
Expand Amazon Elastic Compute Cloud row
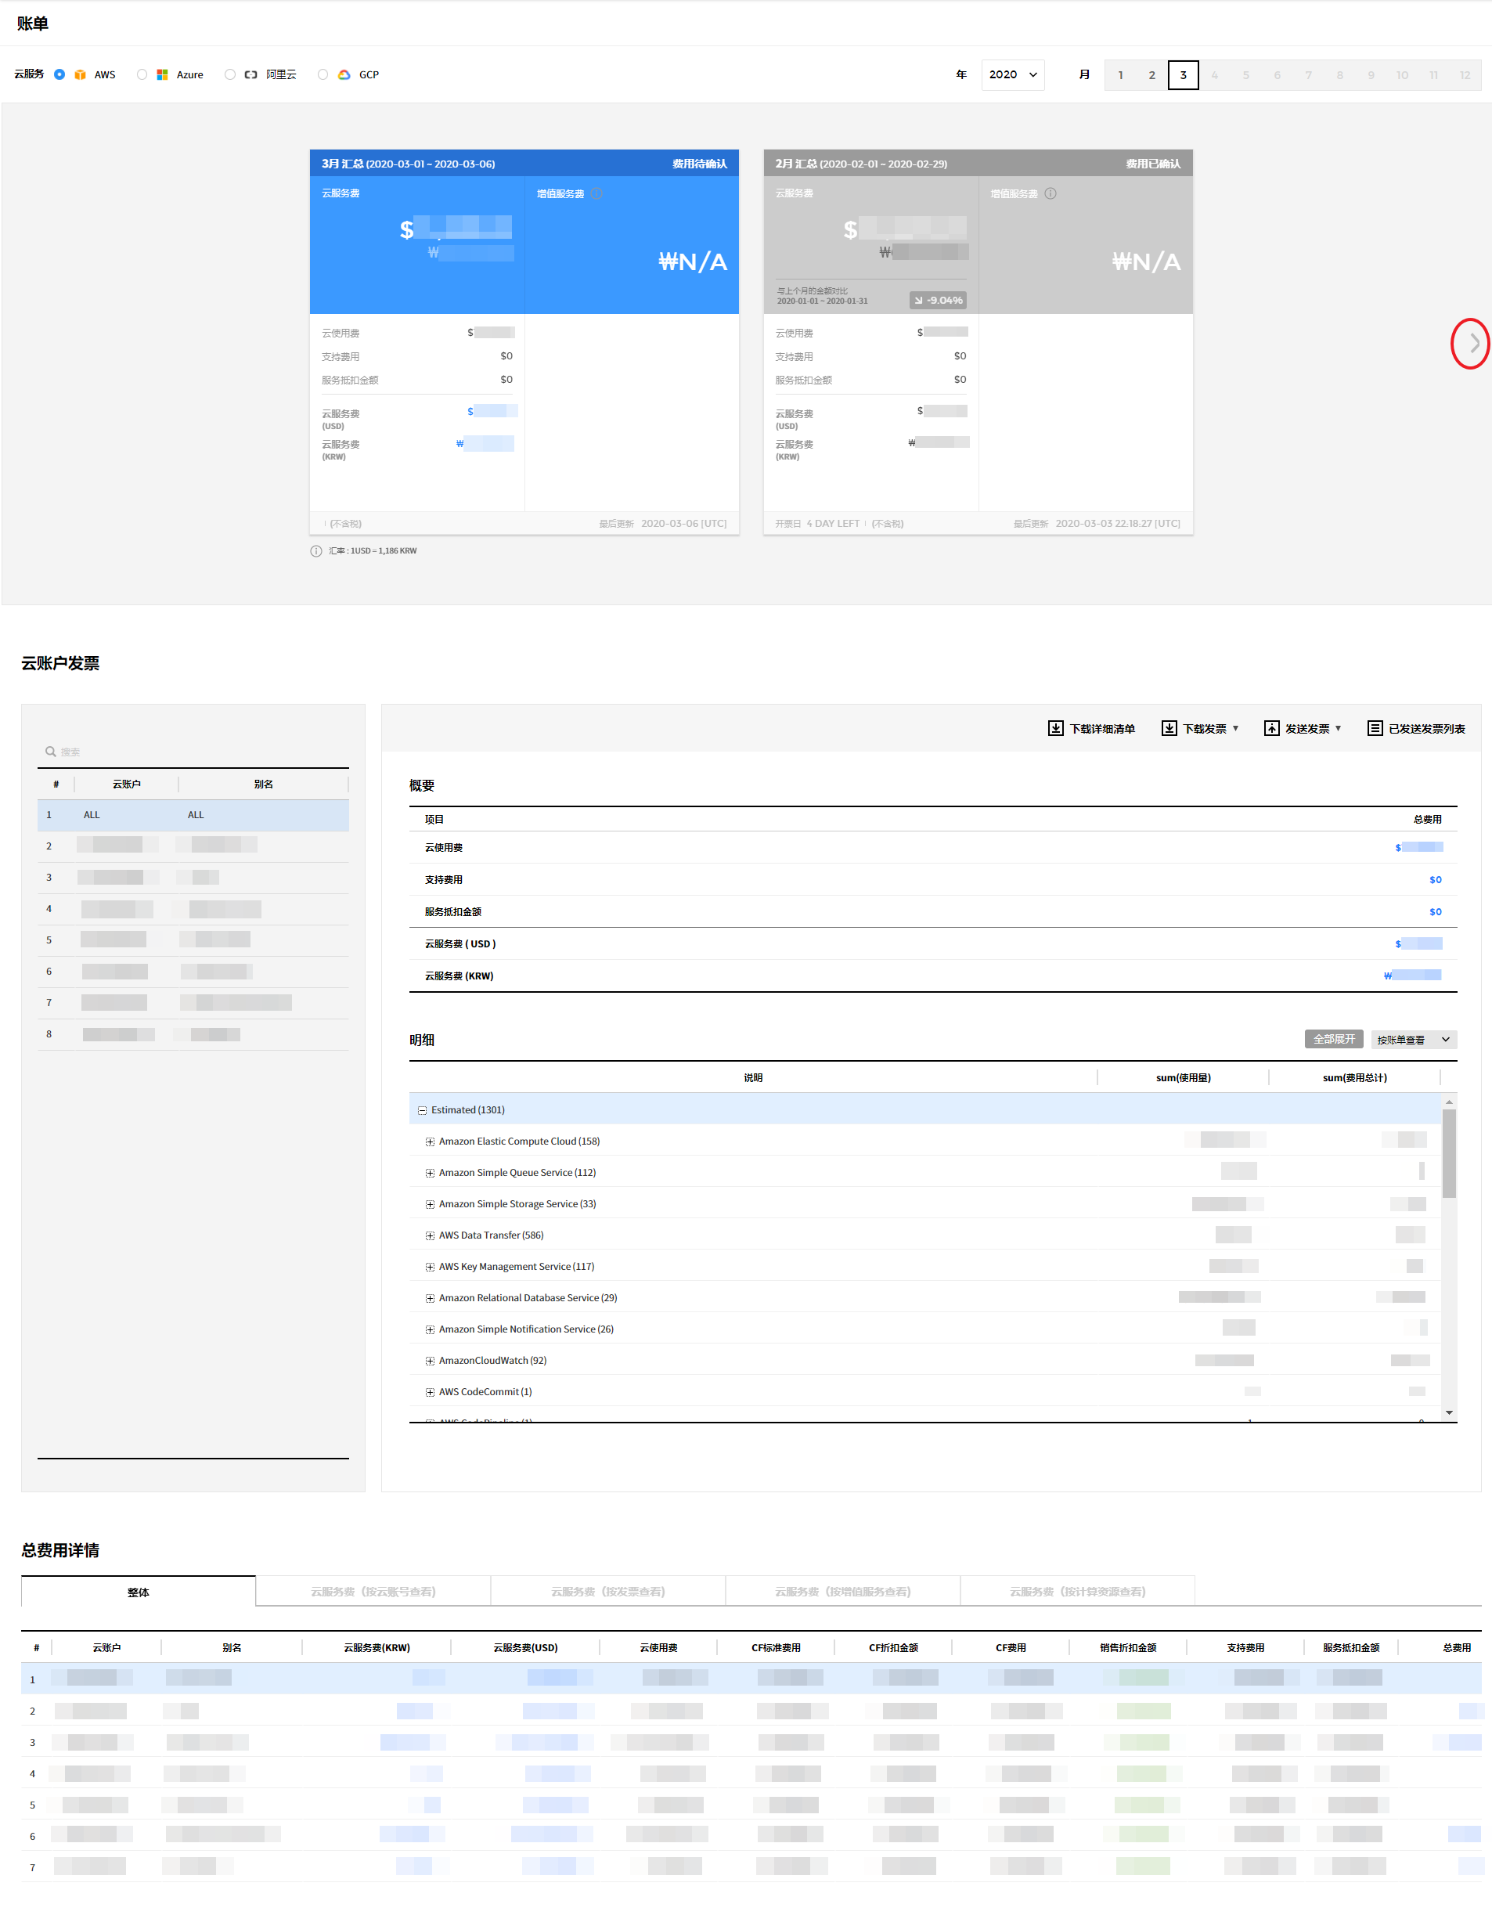point(431,1142)
